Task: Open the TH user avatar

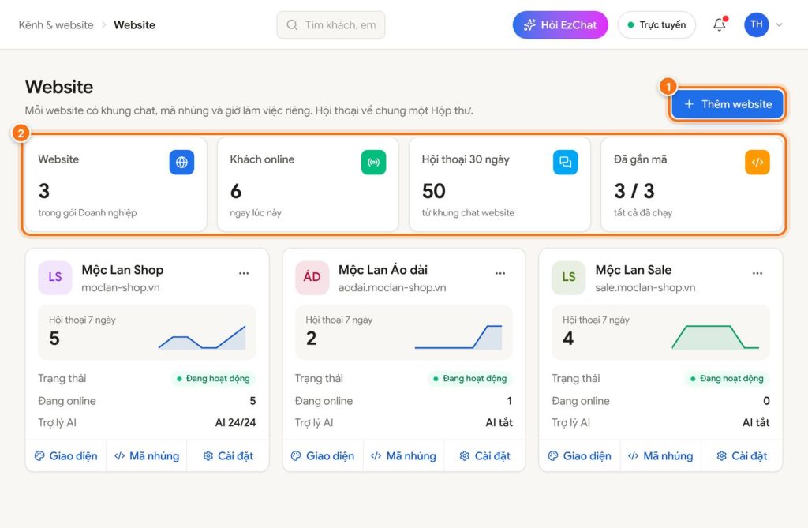Action: (757, 24)
